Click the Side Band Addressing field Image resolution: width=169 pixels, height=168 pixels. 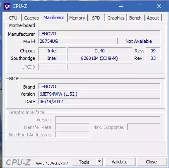pos(72,135)
